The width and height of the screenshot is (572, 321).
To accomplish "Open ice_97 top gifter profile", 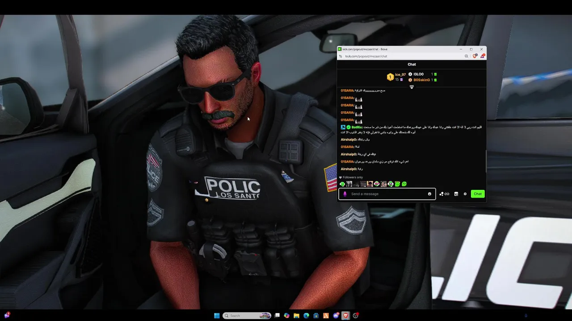I will [400, 75].
